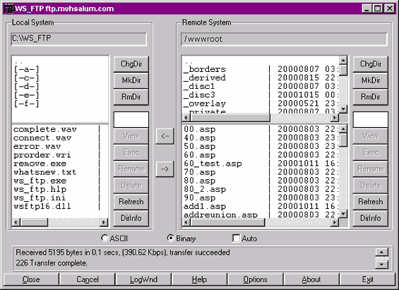The height and width of the screenshot is (290, 399).
Task: Click remote file list horizontal scroll right arrow
Action: 334,223
